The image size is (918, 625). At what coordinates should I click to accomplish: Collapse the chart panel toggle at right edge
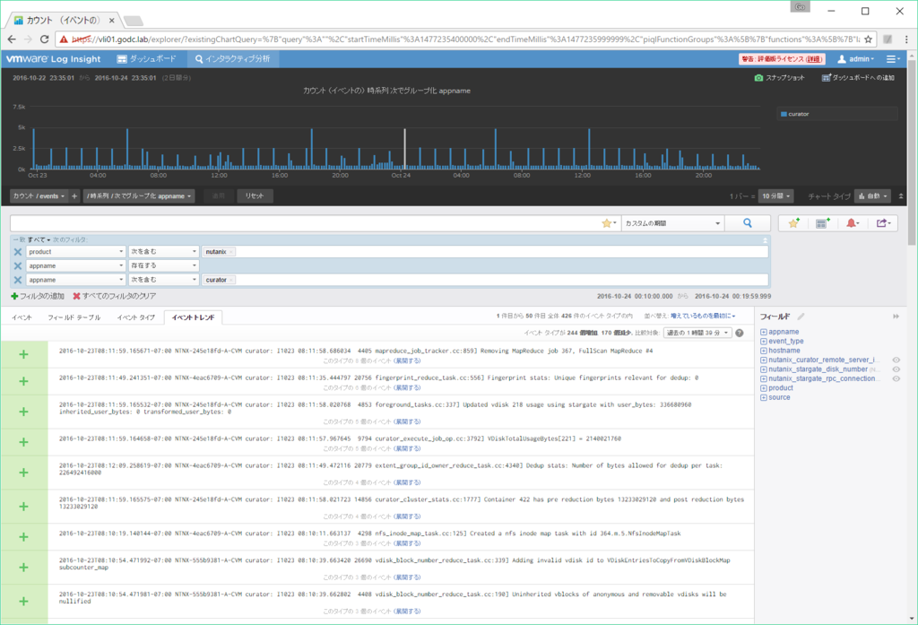(901, 196)
